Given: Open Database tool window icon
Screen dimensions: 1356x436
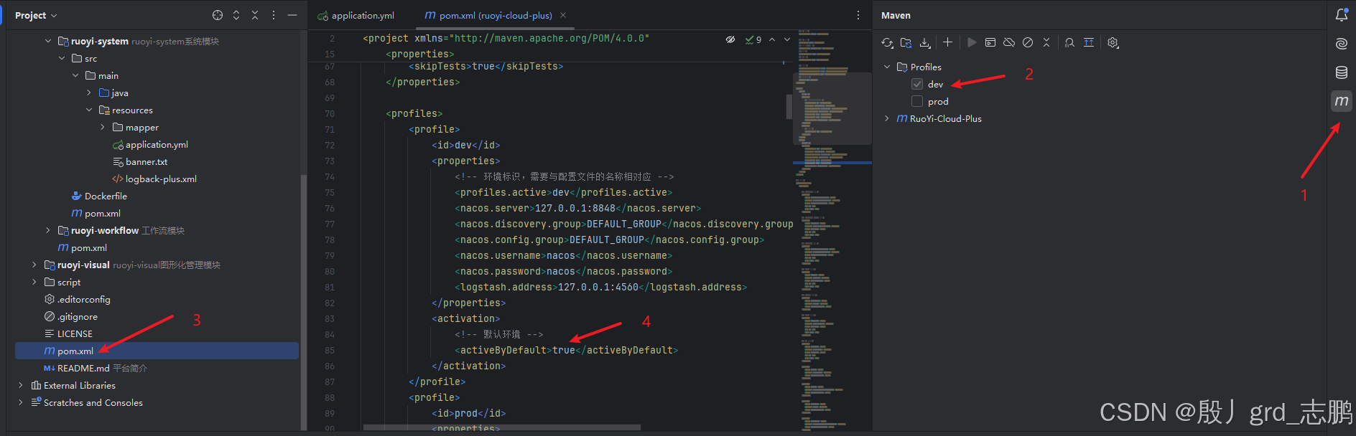Looking at the screenshot, I should coord(1341,72).
